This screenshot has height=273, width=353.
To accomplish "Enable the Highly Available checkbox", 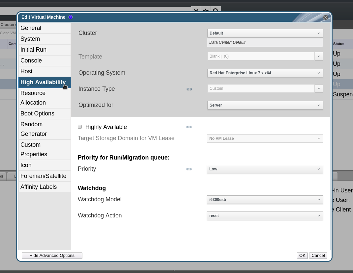I will [79, 127].
